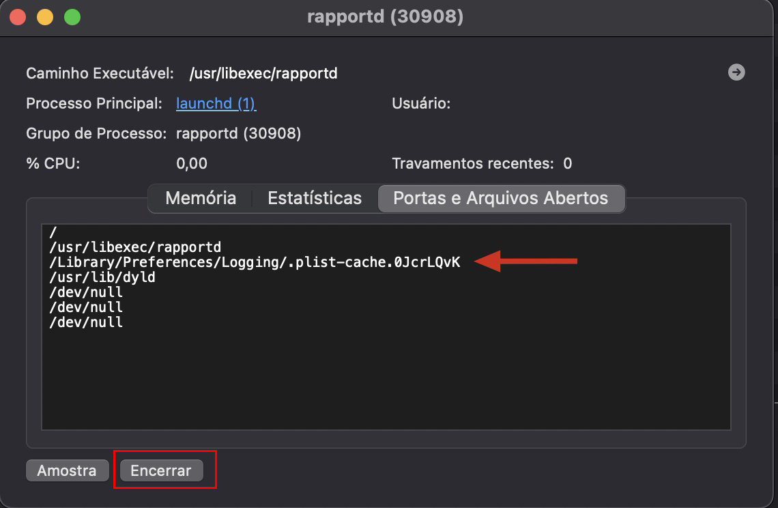
Task: Maximize the window using the green button
Action: 72,17
